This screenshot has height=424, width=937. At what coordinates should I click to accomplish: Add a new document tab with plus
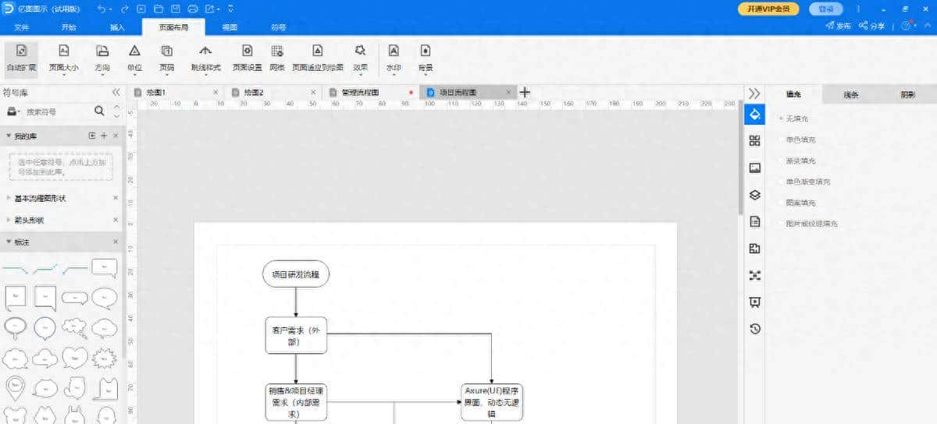[525, 92]
